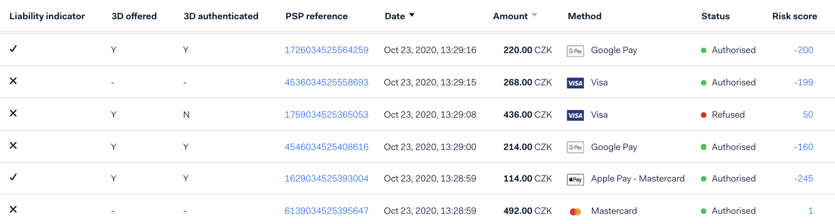Open risk score -200 details

click(803, 50)
